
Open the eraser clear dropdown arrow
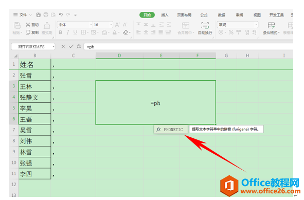click(130, 32)
